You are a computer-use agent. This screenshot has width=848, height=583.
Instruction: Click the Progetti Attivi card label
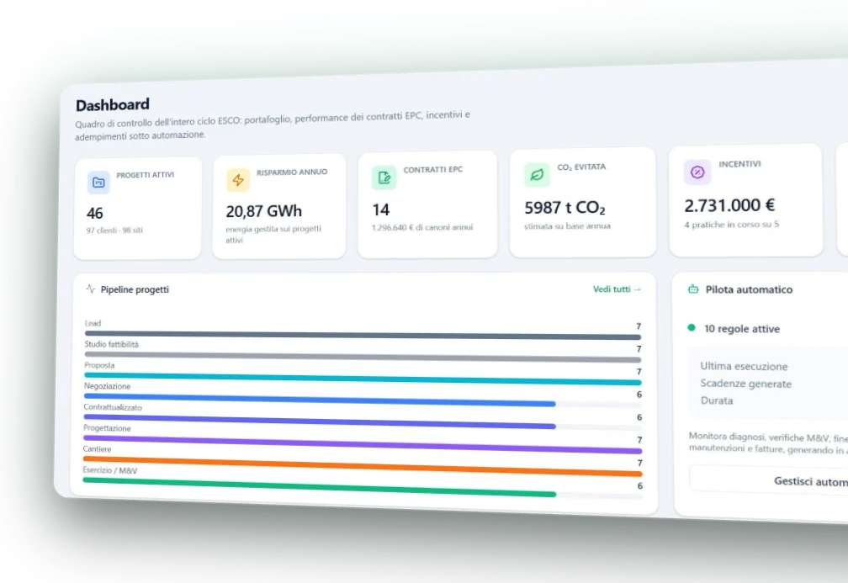click(145, 175)
